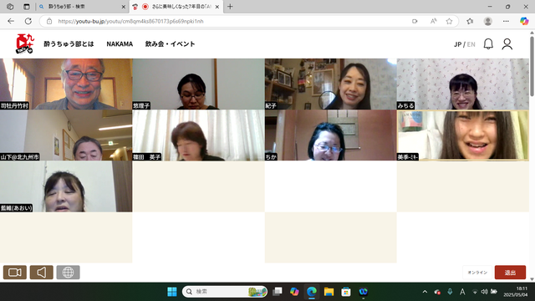Viewport: 535px width, 301px height.
Task: View site information lock icon
Action: (49, 21)
